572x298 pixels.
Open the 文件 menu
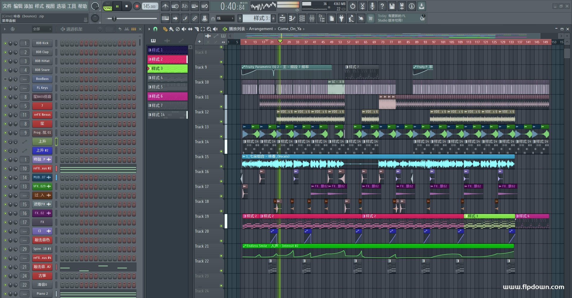(7, 6)
